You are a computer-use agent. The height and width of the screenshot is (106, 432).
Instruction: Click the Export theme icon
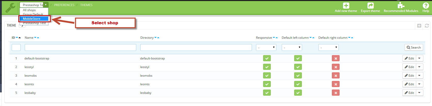point(370,6)
